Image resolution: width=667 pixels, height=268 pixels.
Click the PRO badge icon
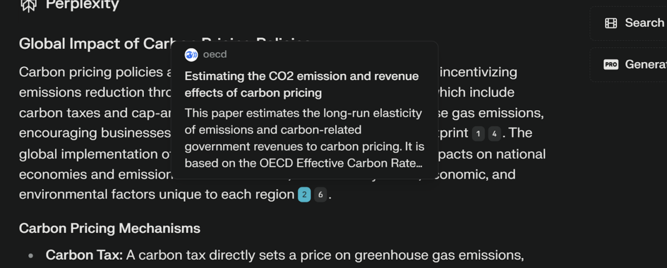click(x=611, y=64)
